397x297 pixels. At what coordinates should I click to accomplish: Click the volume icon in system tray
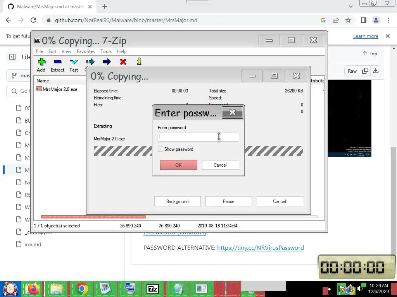point(360,288)
